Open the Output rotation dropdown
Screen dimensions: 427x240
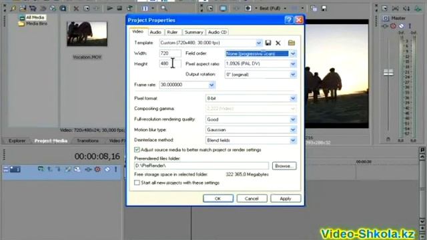(293, 74)
